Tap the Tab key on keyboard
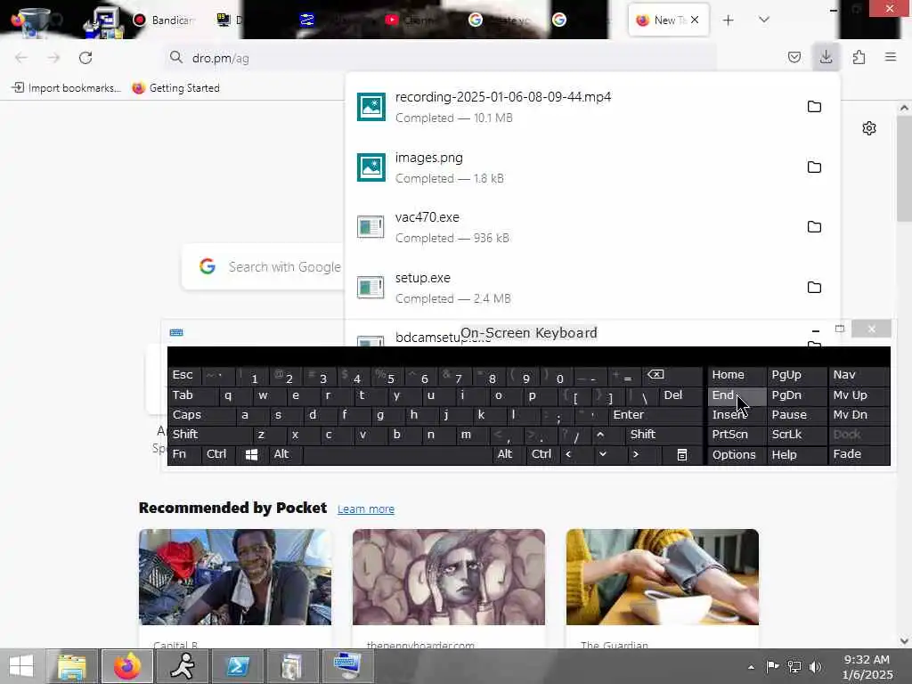Viewport: 912px width, 684px height. click(193, 395)
